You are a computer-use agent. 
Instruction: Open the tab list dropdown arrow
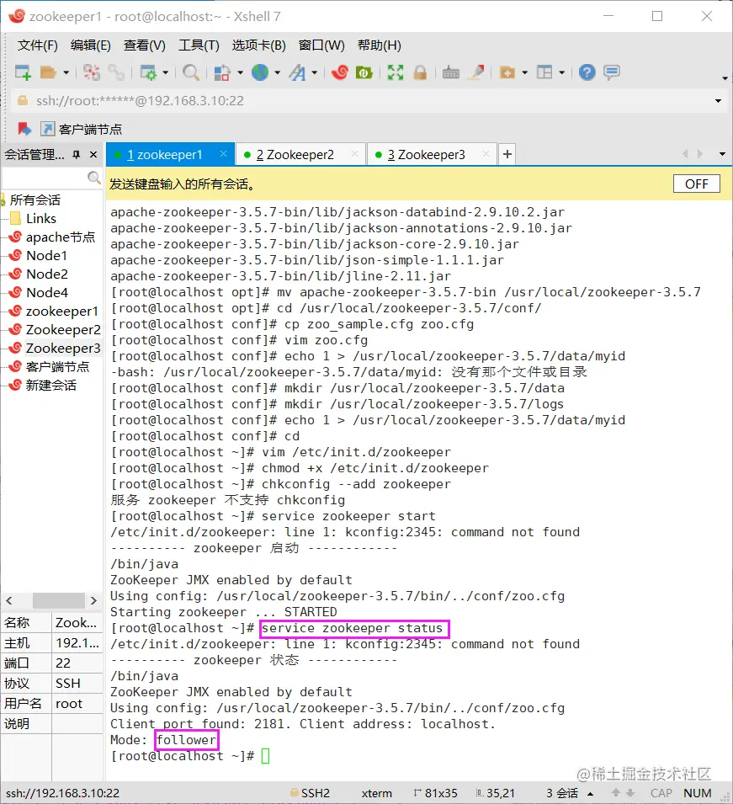[722, 154]
